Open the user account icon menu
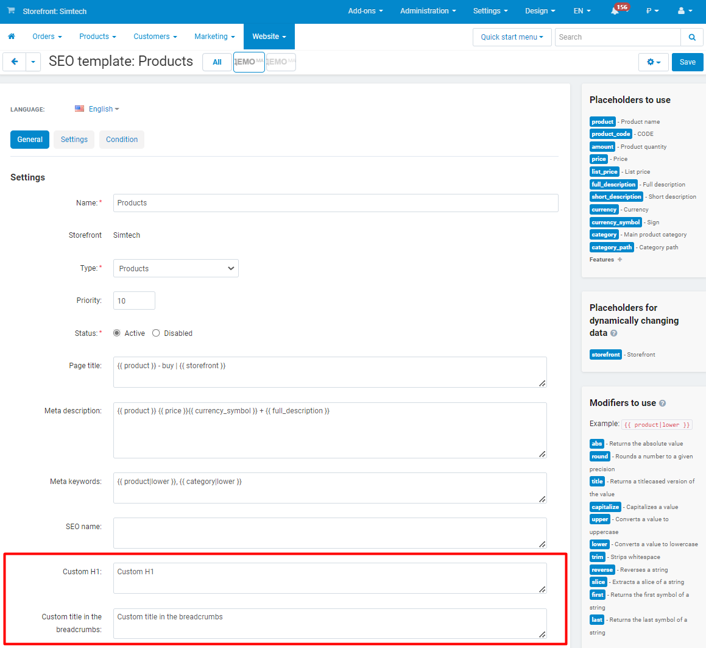The width and height of the screenshot is (706, 648). pyautogui.click(x=685, y=11)
